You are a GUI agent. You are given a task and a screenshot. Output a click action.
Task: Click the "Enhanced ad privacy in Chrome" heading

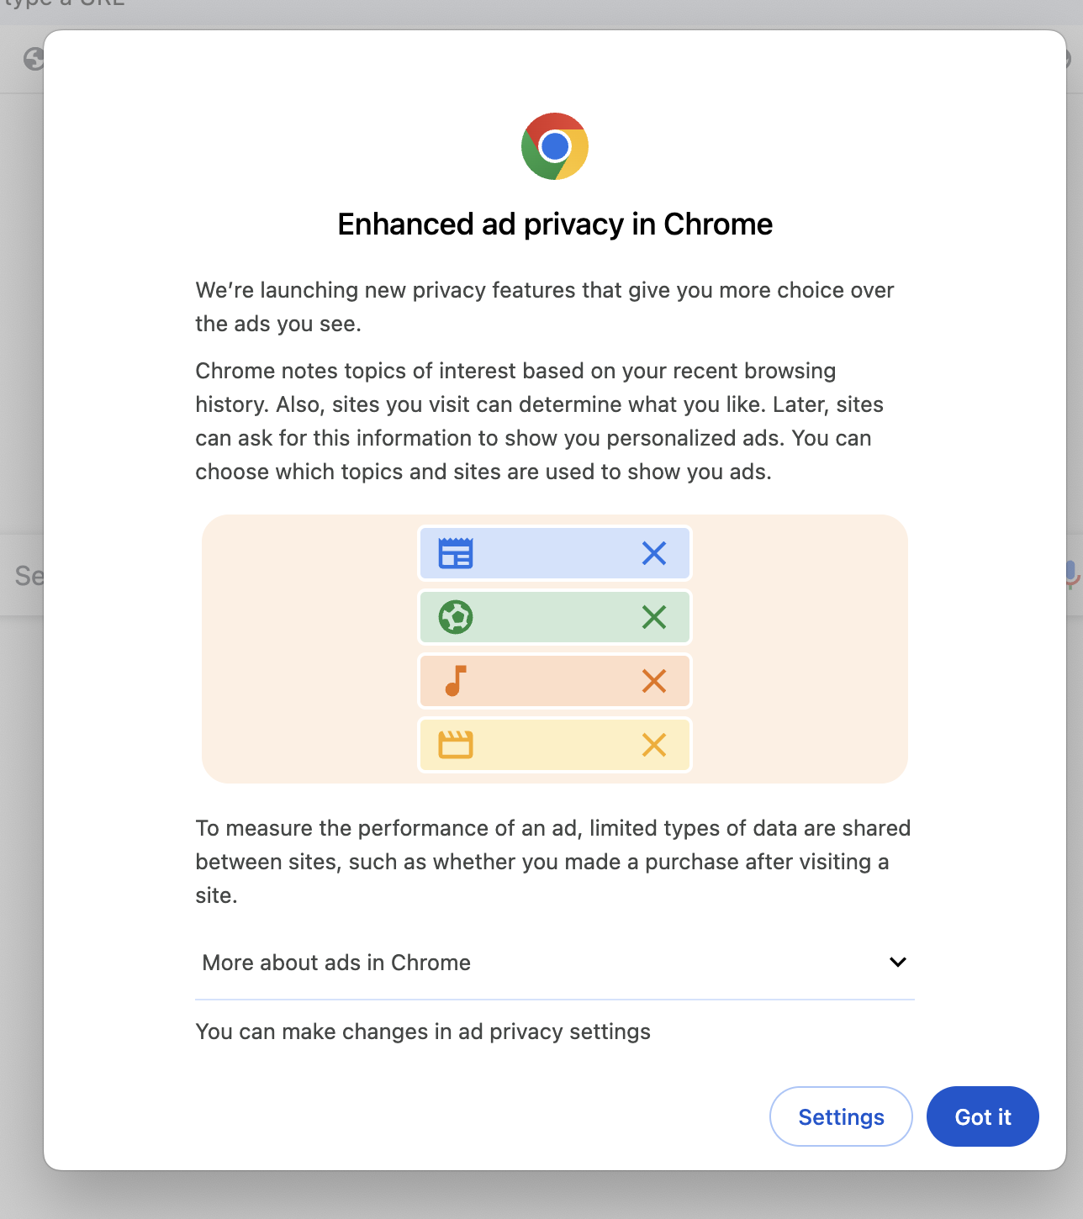(555, 224)
